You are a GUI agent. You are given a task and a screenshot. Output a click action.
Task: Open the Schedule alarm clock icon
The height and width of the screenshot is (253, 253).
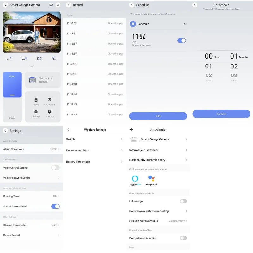click(x=49, y=112)
